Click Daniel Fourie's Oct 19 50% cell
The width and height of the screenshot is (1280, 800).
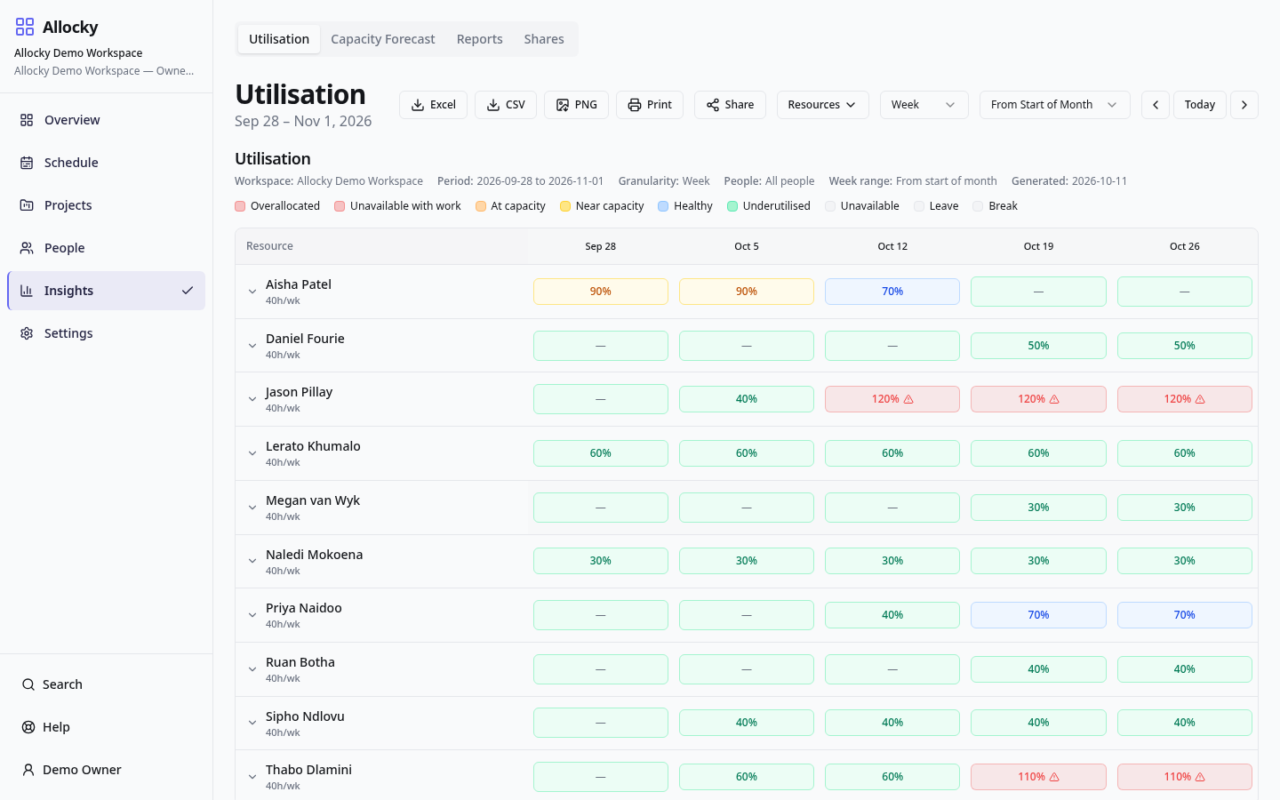(1038, 346)
